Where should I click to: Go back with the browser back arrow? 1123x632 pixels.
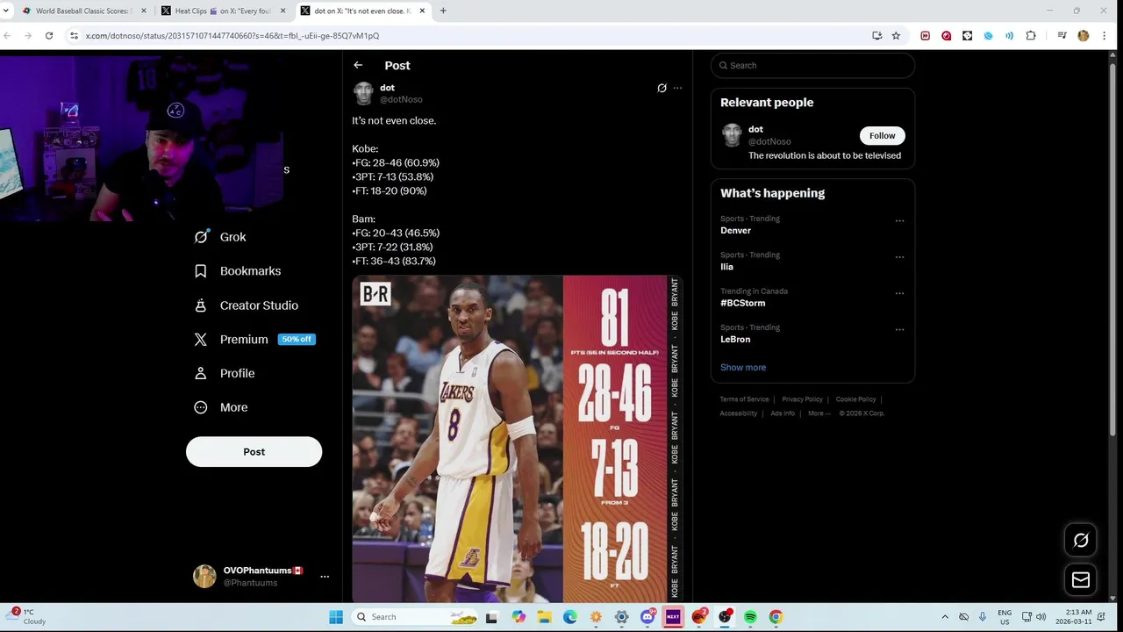click(x=7, y=36)
